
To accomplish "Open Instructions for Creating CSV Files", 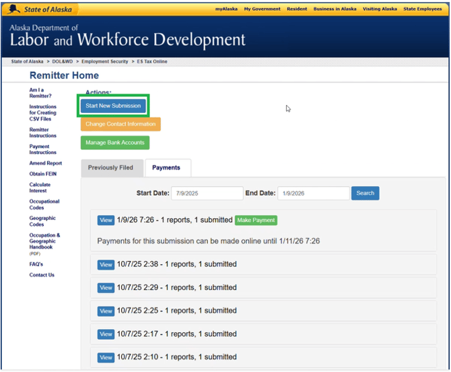I will pos(42,113).
